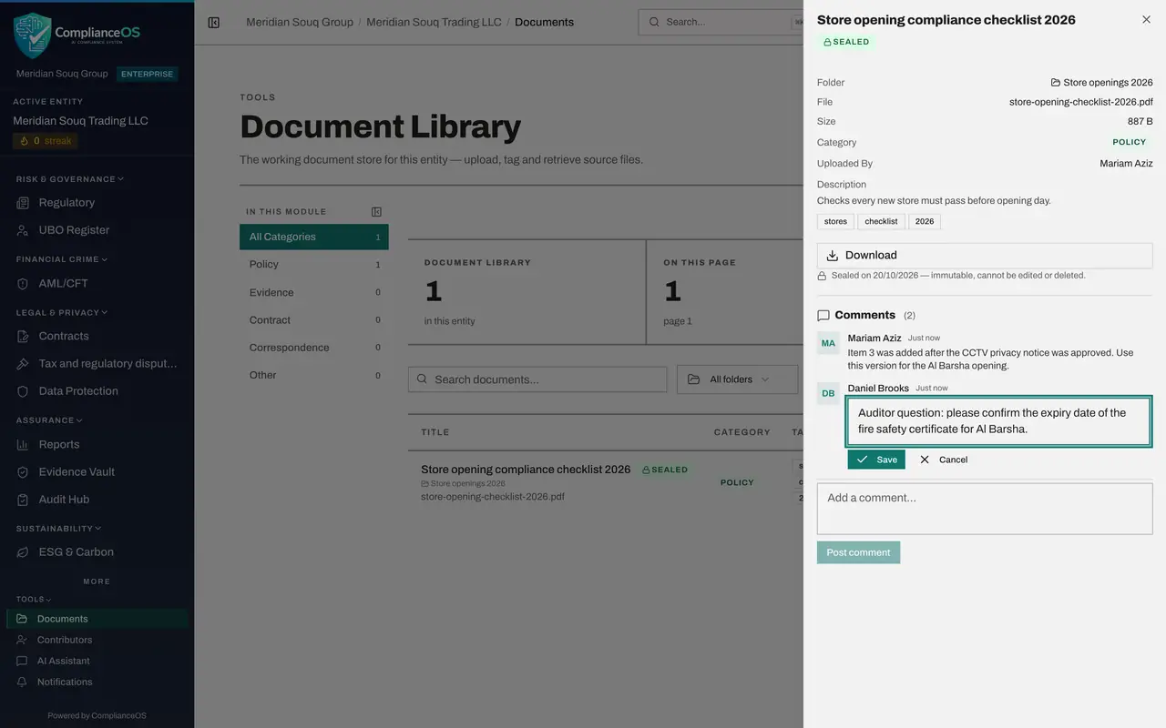Click the magnifier icon in Search documents
1166x728 pixels.
click(423, 379)
